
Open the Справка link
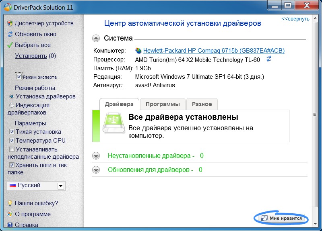point(27,225)
